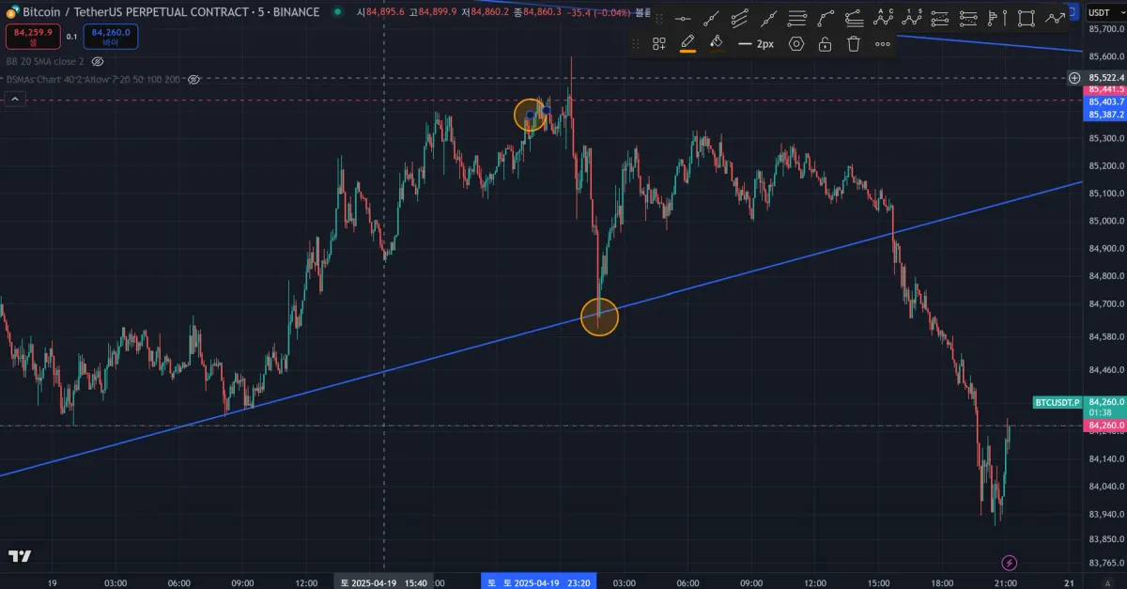
Task: Toggle the green market status dot
Action: (338, 12)
